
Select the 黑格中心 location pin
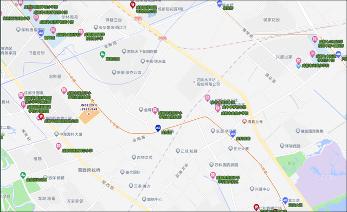pyautogui.click(x=144, y=199)
